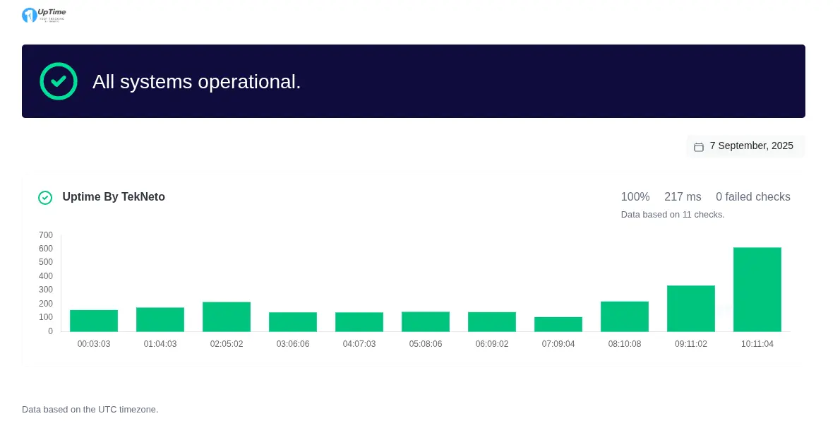Screen dimensions: 840x421
Task: Select the 10:11:04 response time bar
Action: tap(757, 290)
